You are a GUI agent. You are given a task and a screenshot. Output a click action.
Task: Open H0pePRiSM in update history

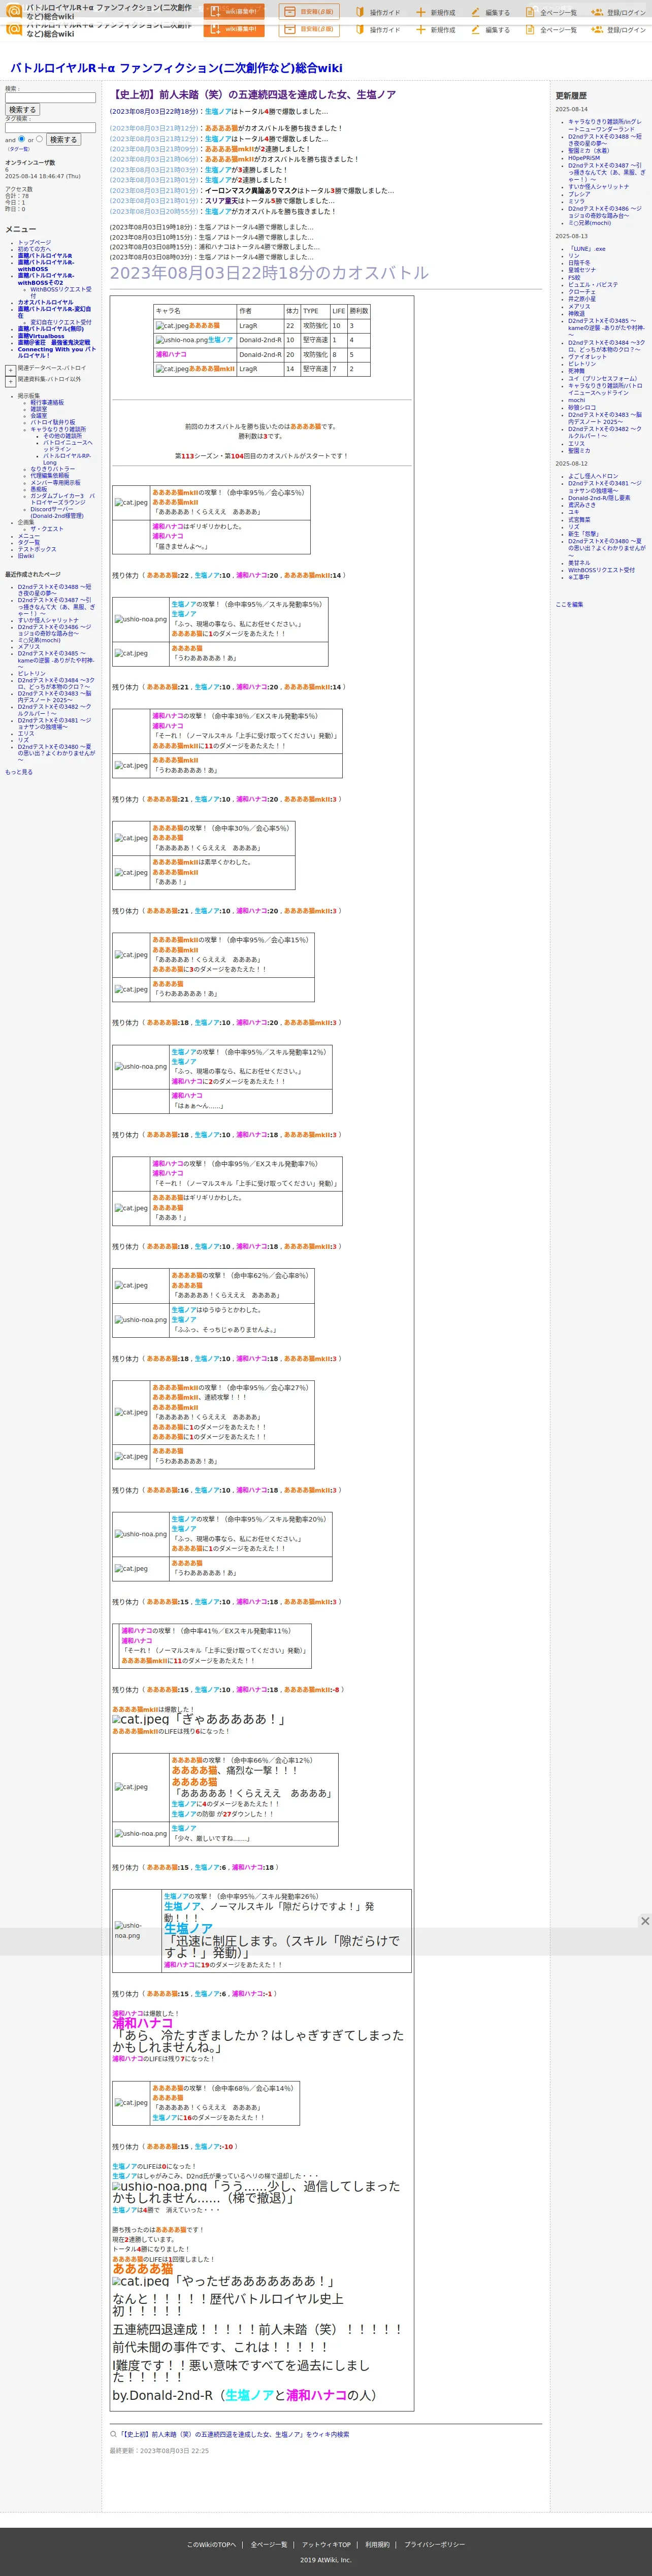coord(584,158)
